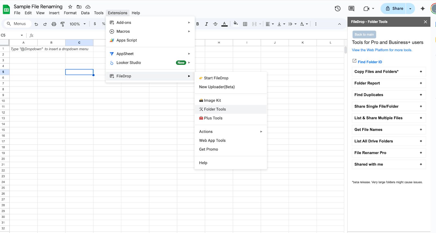436x233 pixels.
Task: Expand the Find Duplicates section
Action: click(x=389, y=95)
